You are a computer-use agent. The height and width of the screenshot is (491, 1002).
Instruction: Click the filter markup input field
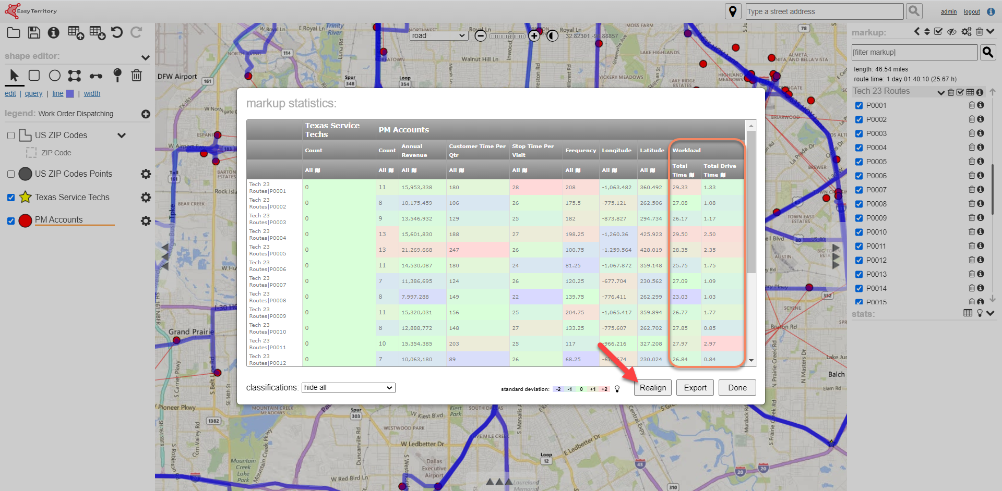[914, 52]
